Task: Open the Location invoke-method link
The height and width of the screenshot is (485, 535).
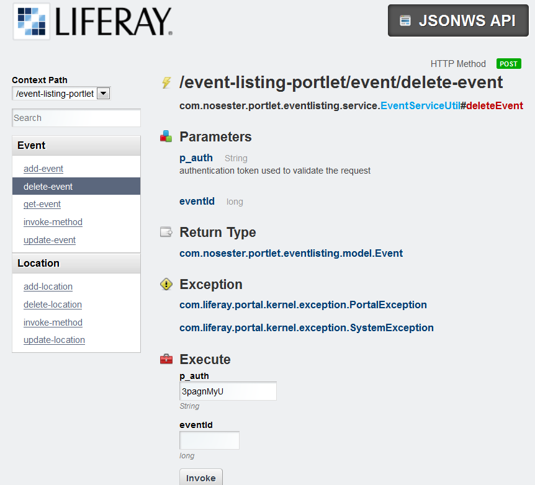Action: 53,323
